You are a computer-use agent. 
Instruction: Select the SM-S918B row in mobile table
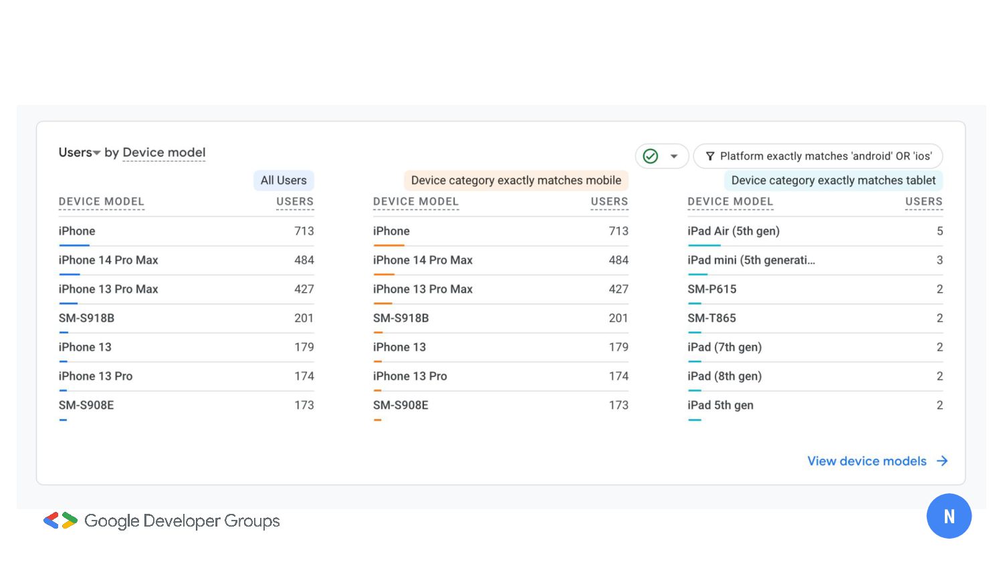coord(401,318)
